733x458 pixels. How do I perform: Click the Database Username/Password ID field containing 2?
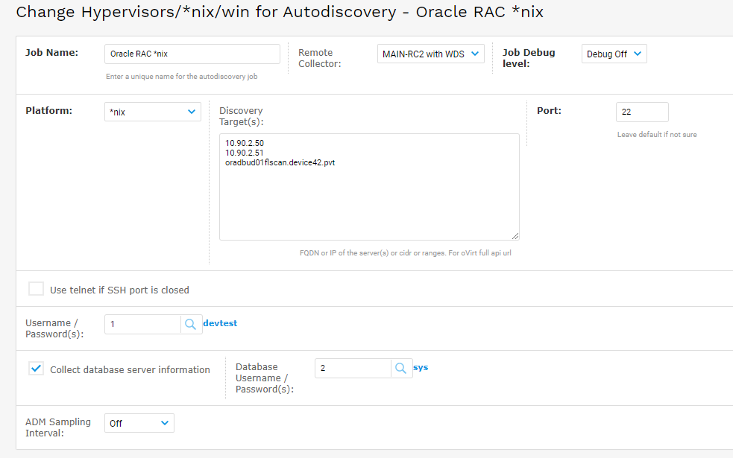coord(353,368)
